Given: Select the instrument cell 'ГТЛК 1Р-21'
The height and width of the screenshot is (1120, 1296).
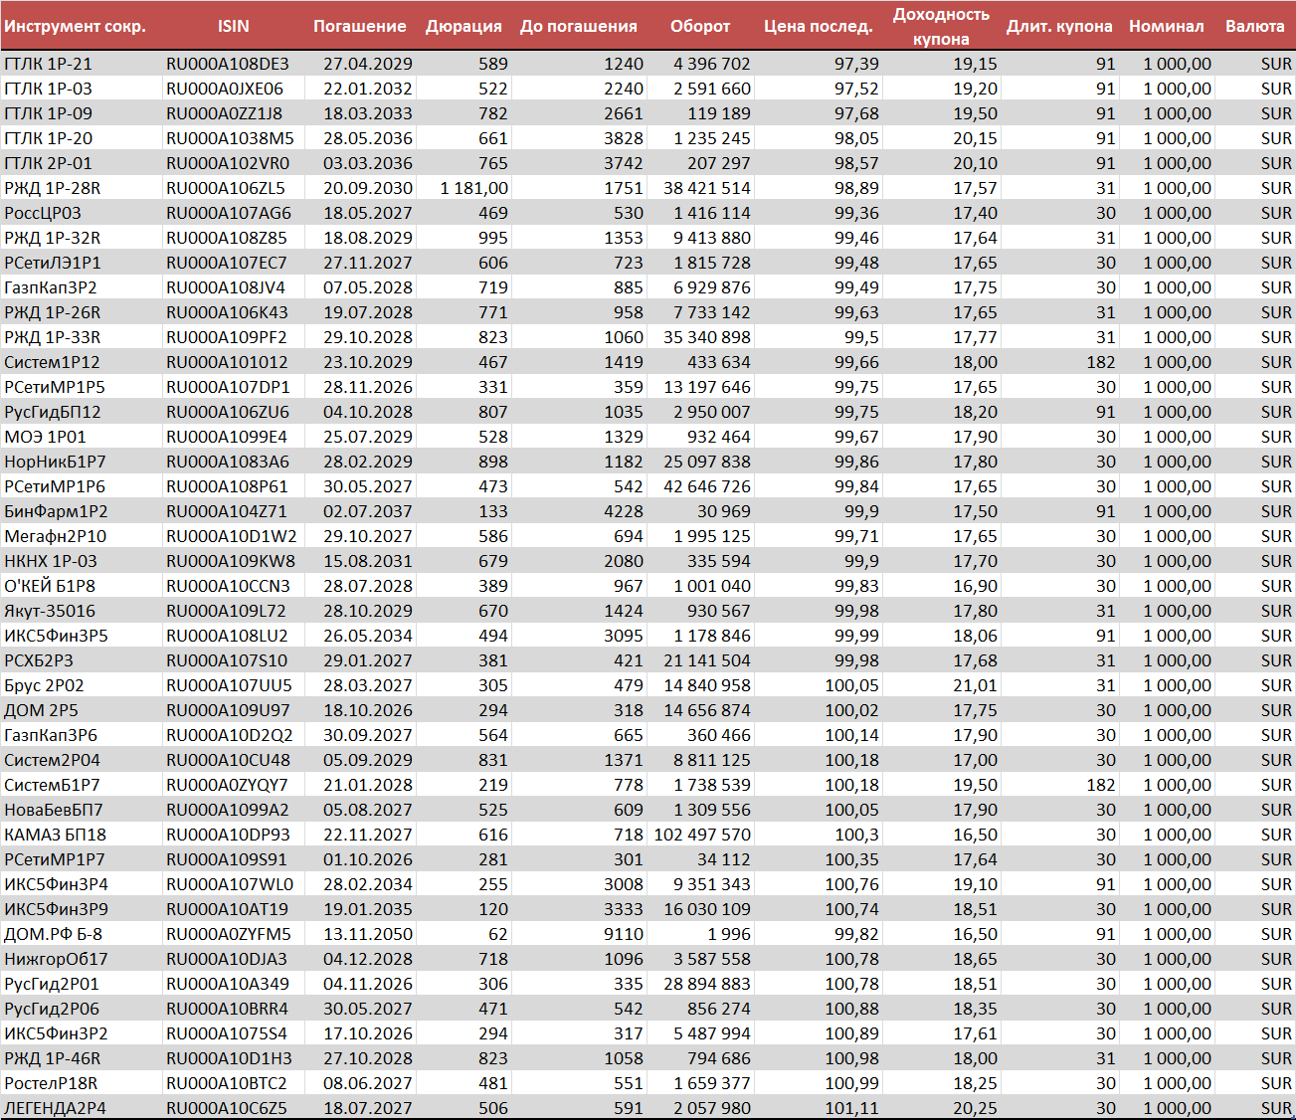Looking at the screenshot, I should pos(48,64).
